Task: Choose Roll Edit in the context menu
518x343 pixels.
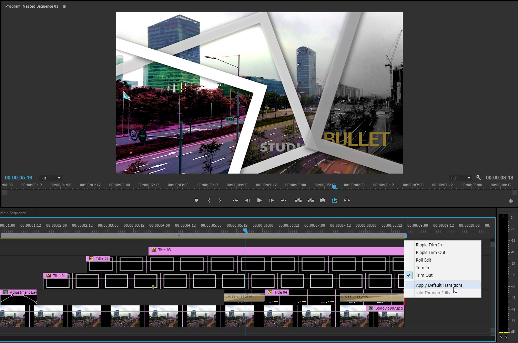Action: [x=443, y=260]
